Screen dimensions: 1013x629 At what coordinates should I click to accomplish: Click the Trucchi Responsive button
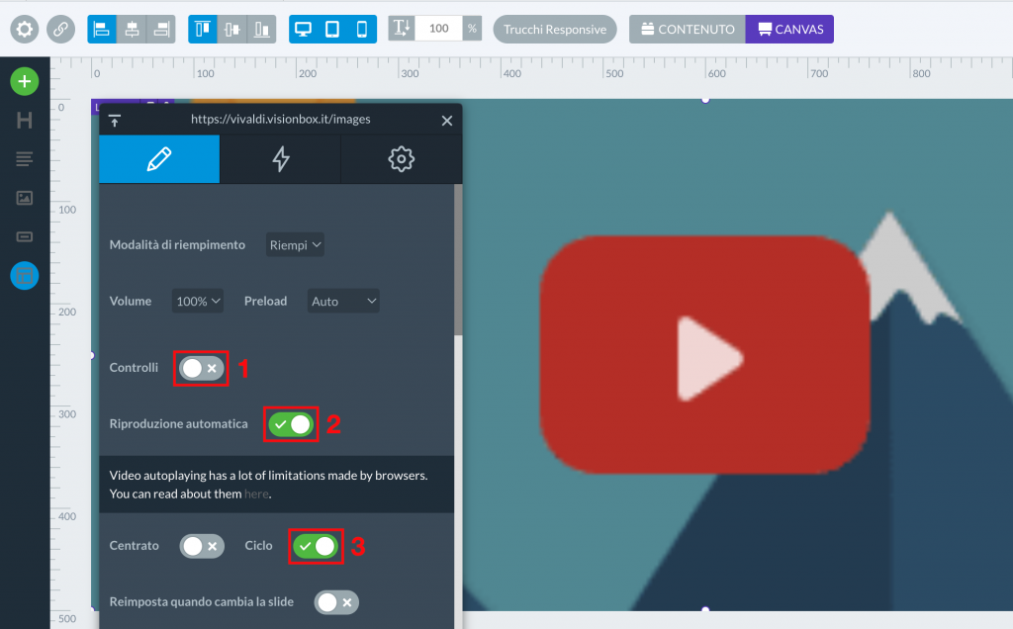pyautogui.click(x=555, y=29)
